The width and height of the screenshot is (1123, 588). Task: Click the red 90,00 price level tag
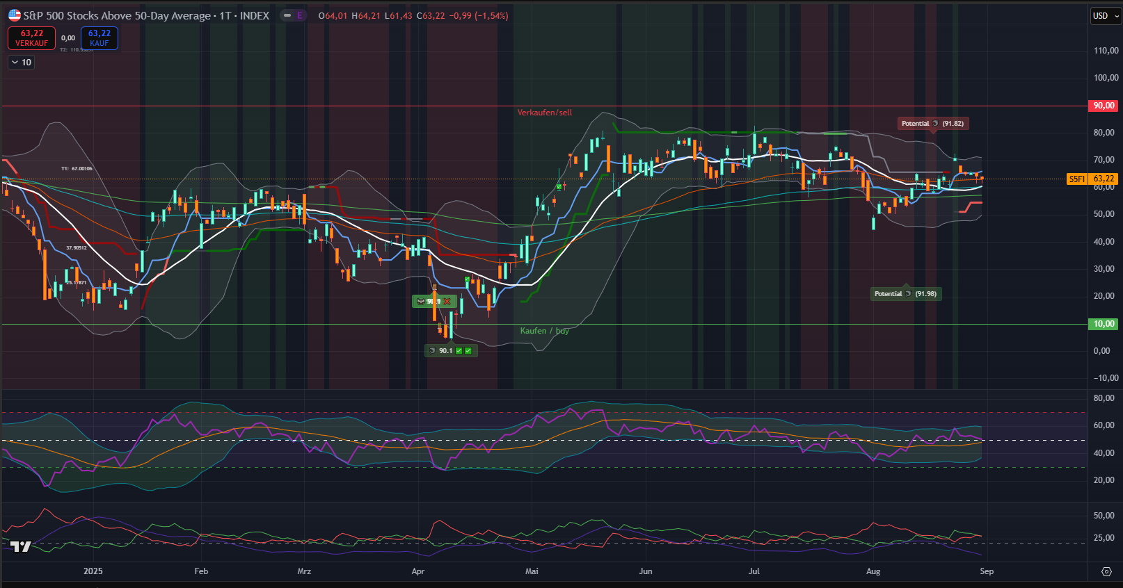pyautogui.click(x=1104, y=106)
